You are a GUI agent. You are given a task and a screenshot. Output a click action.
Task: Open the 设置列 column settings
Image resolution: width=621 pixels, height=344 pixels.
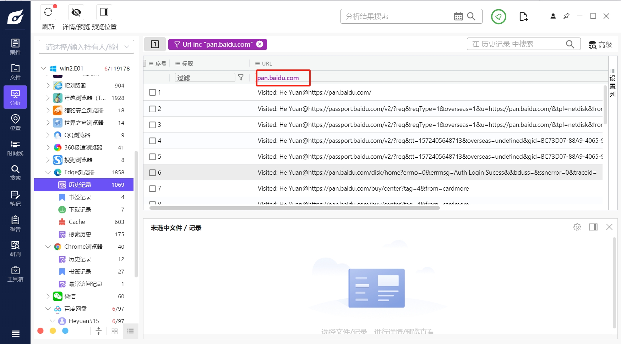(x=612, y=84)
